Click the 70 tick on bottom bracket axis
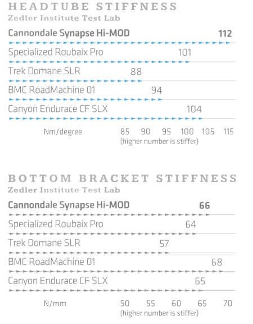The height and width of the screenshot is (324, 253). pos(228,304)
